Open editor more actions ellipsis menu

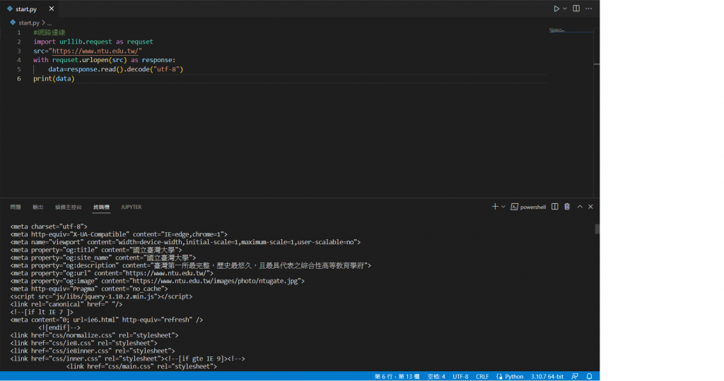pyautogui.click(x=589, y=8)
